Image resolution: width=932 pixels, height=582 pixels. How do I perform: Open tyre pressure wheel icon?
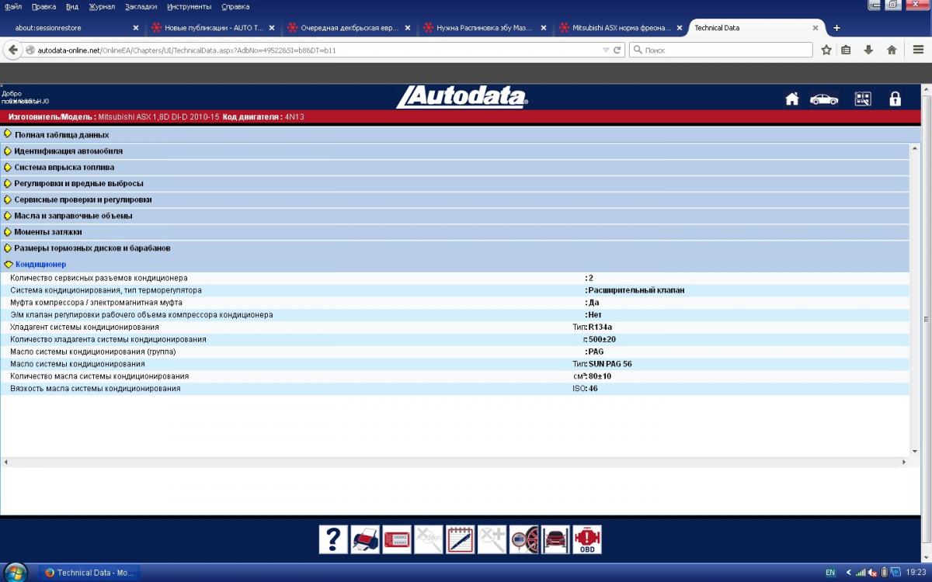click(x=524, y=539)
